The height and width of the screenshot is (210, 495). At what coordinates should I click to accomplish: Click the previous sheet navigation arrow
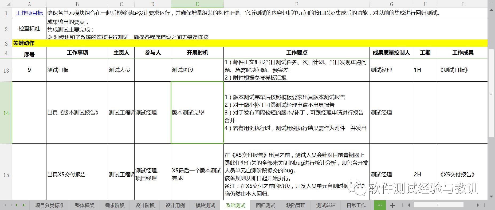tap(11, 205)
